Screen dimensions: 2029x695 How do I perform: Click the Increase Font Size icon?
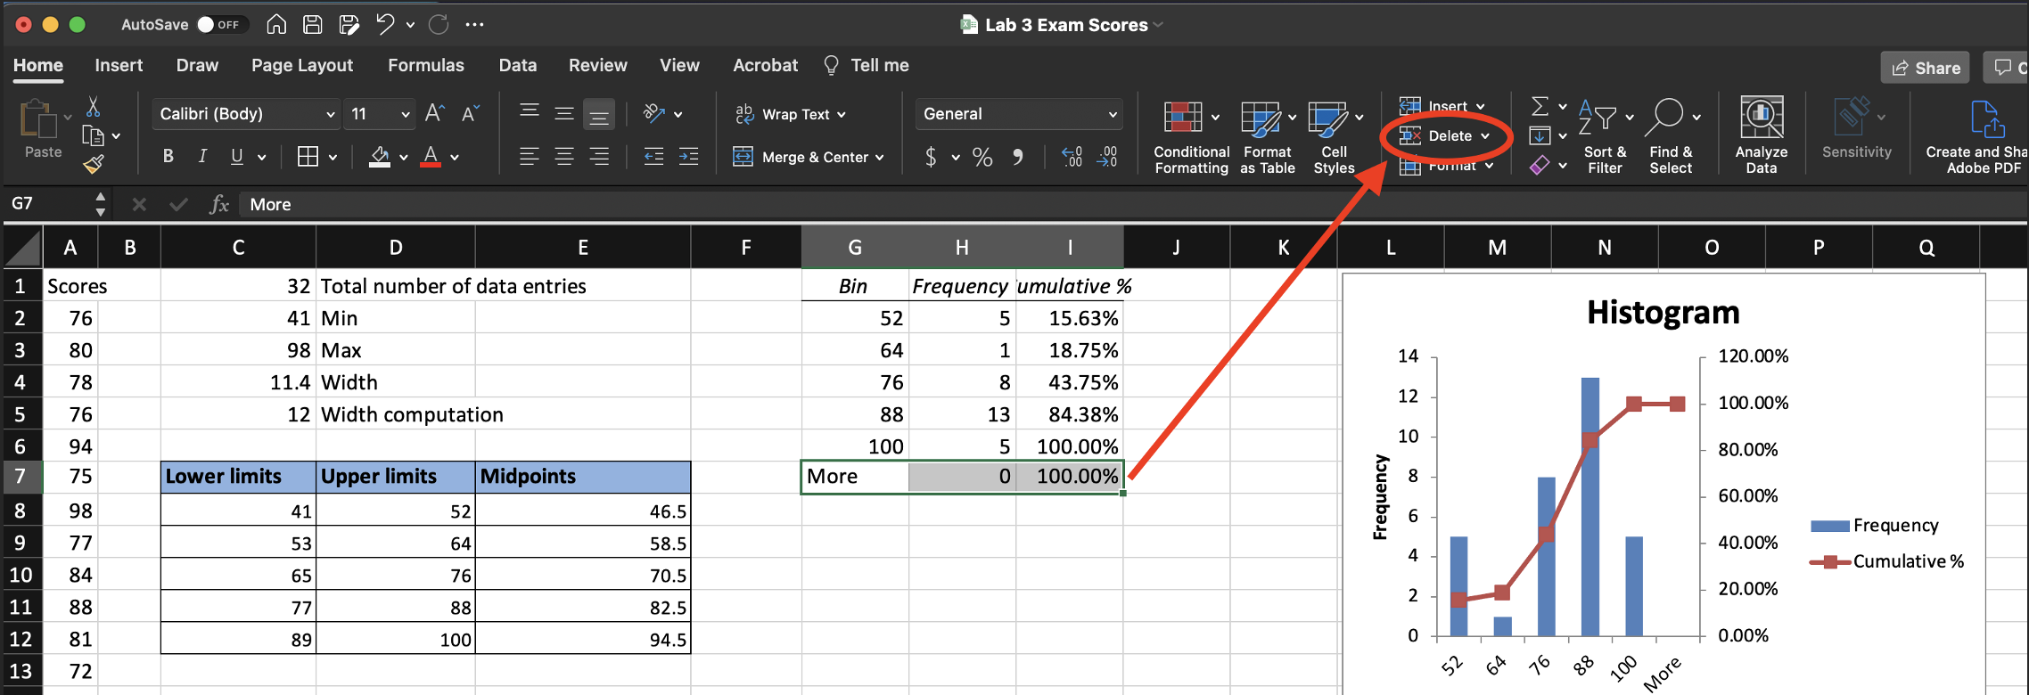tap(434, 113)
